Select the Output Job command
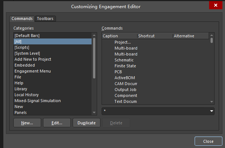Image resolution: width=225 pixels, height=148 pixels. 156,90
